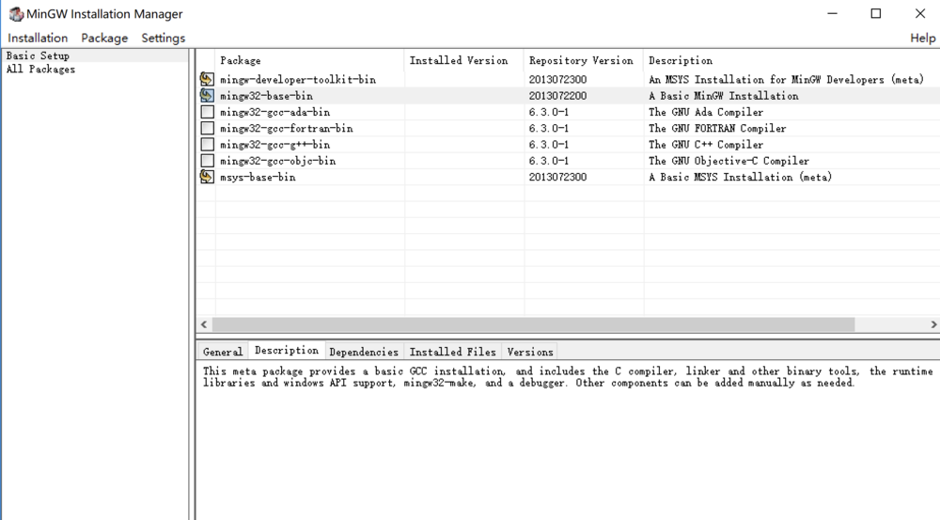Maximize the MinGW Installation Manager window

click(x=876, y=14)
